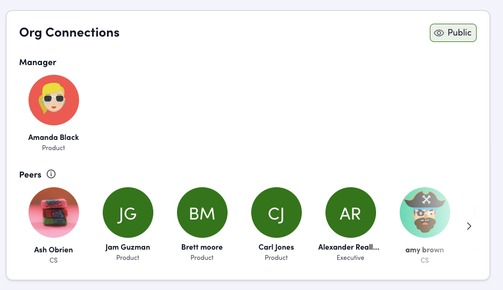Open the amy brown name link
The width and height of the screenshot is (503, 290).
pos(424,250)
